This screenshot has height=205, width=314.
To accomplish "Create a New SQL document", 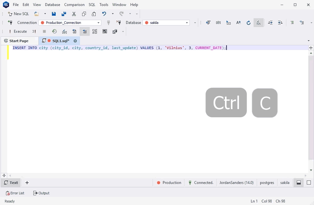I will (x=18, y=14).
